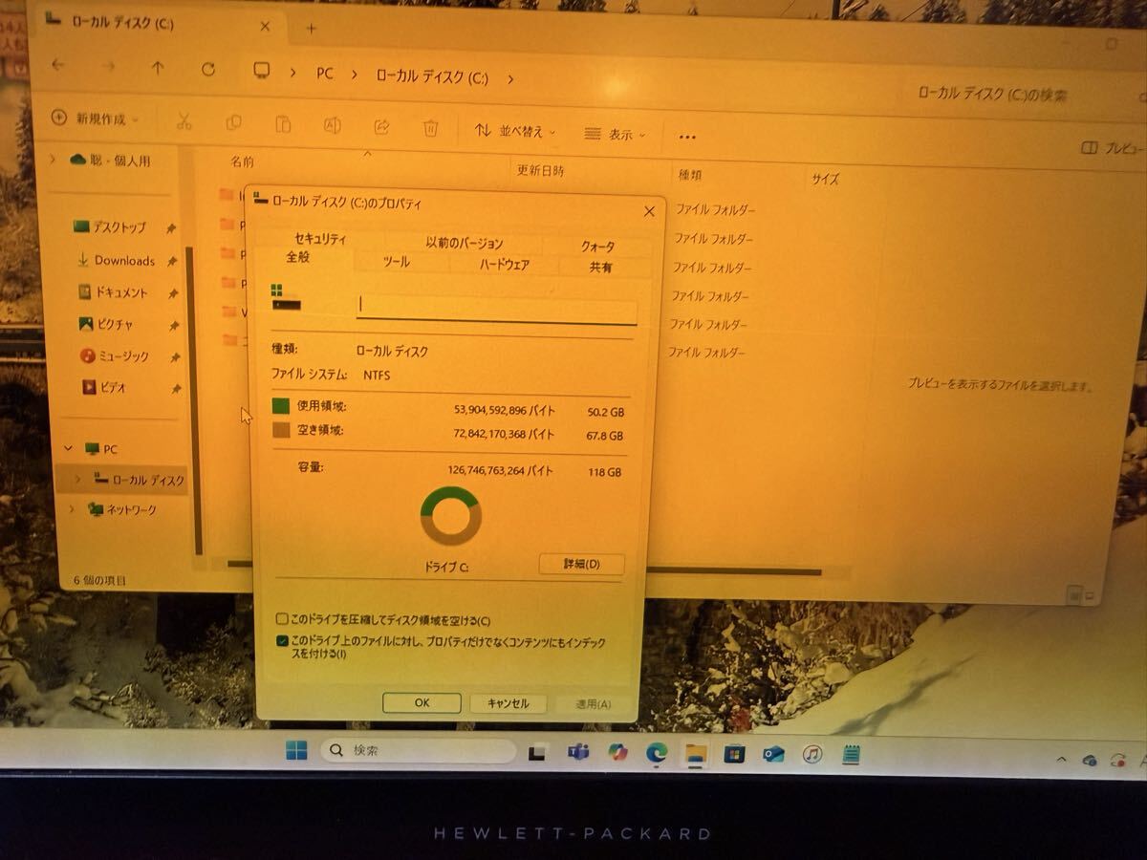This screenshot has width=1147, height=860.
Task: Uncheck the file content indexing checkbox
Action: (283, 641)
